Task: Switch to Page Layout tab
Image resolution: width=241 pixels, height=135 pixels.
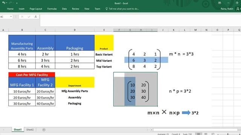Action: point(36,9)
